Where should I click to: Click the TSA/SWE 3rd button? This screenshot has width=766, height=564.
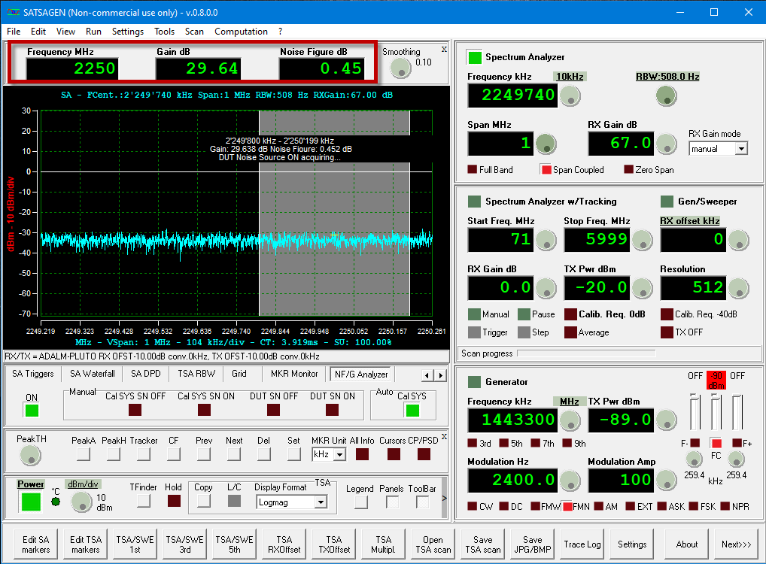pos(184,544)
